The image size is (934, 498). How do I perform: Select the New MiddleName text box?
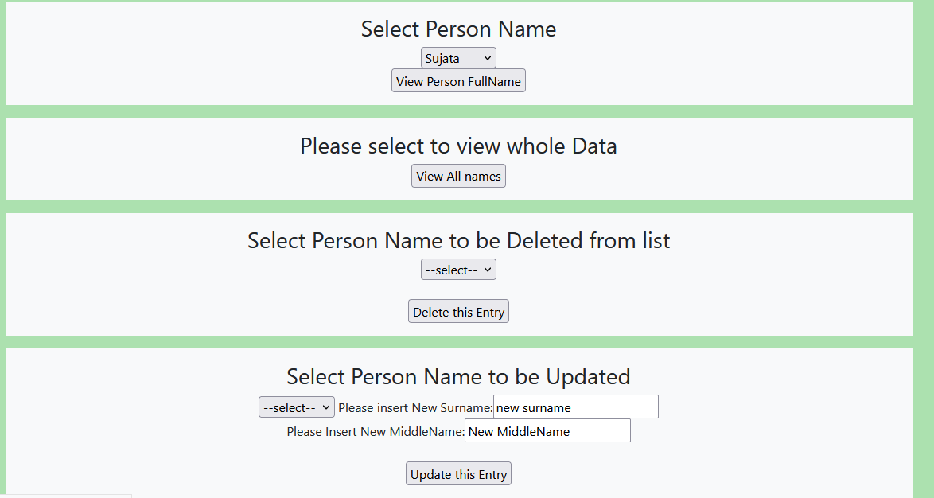pyautogui.click(x=547, y=430)
